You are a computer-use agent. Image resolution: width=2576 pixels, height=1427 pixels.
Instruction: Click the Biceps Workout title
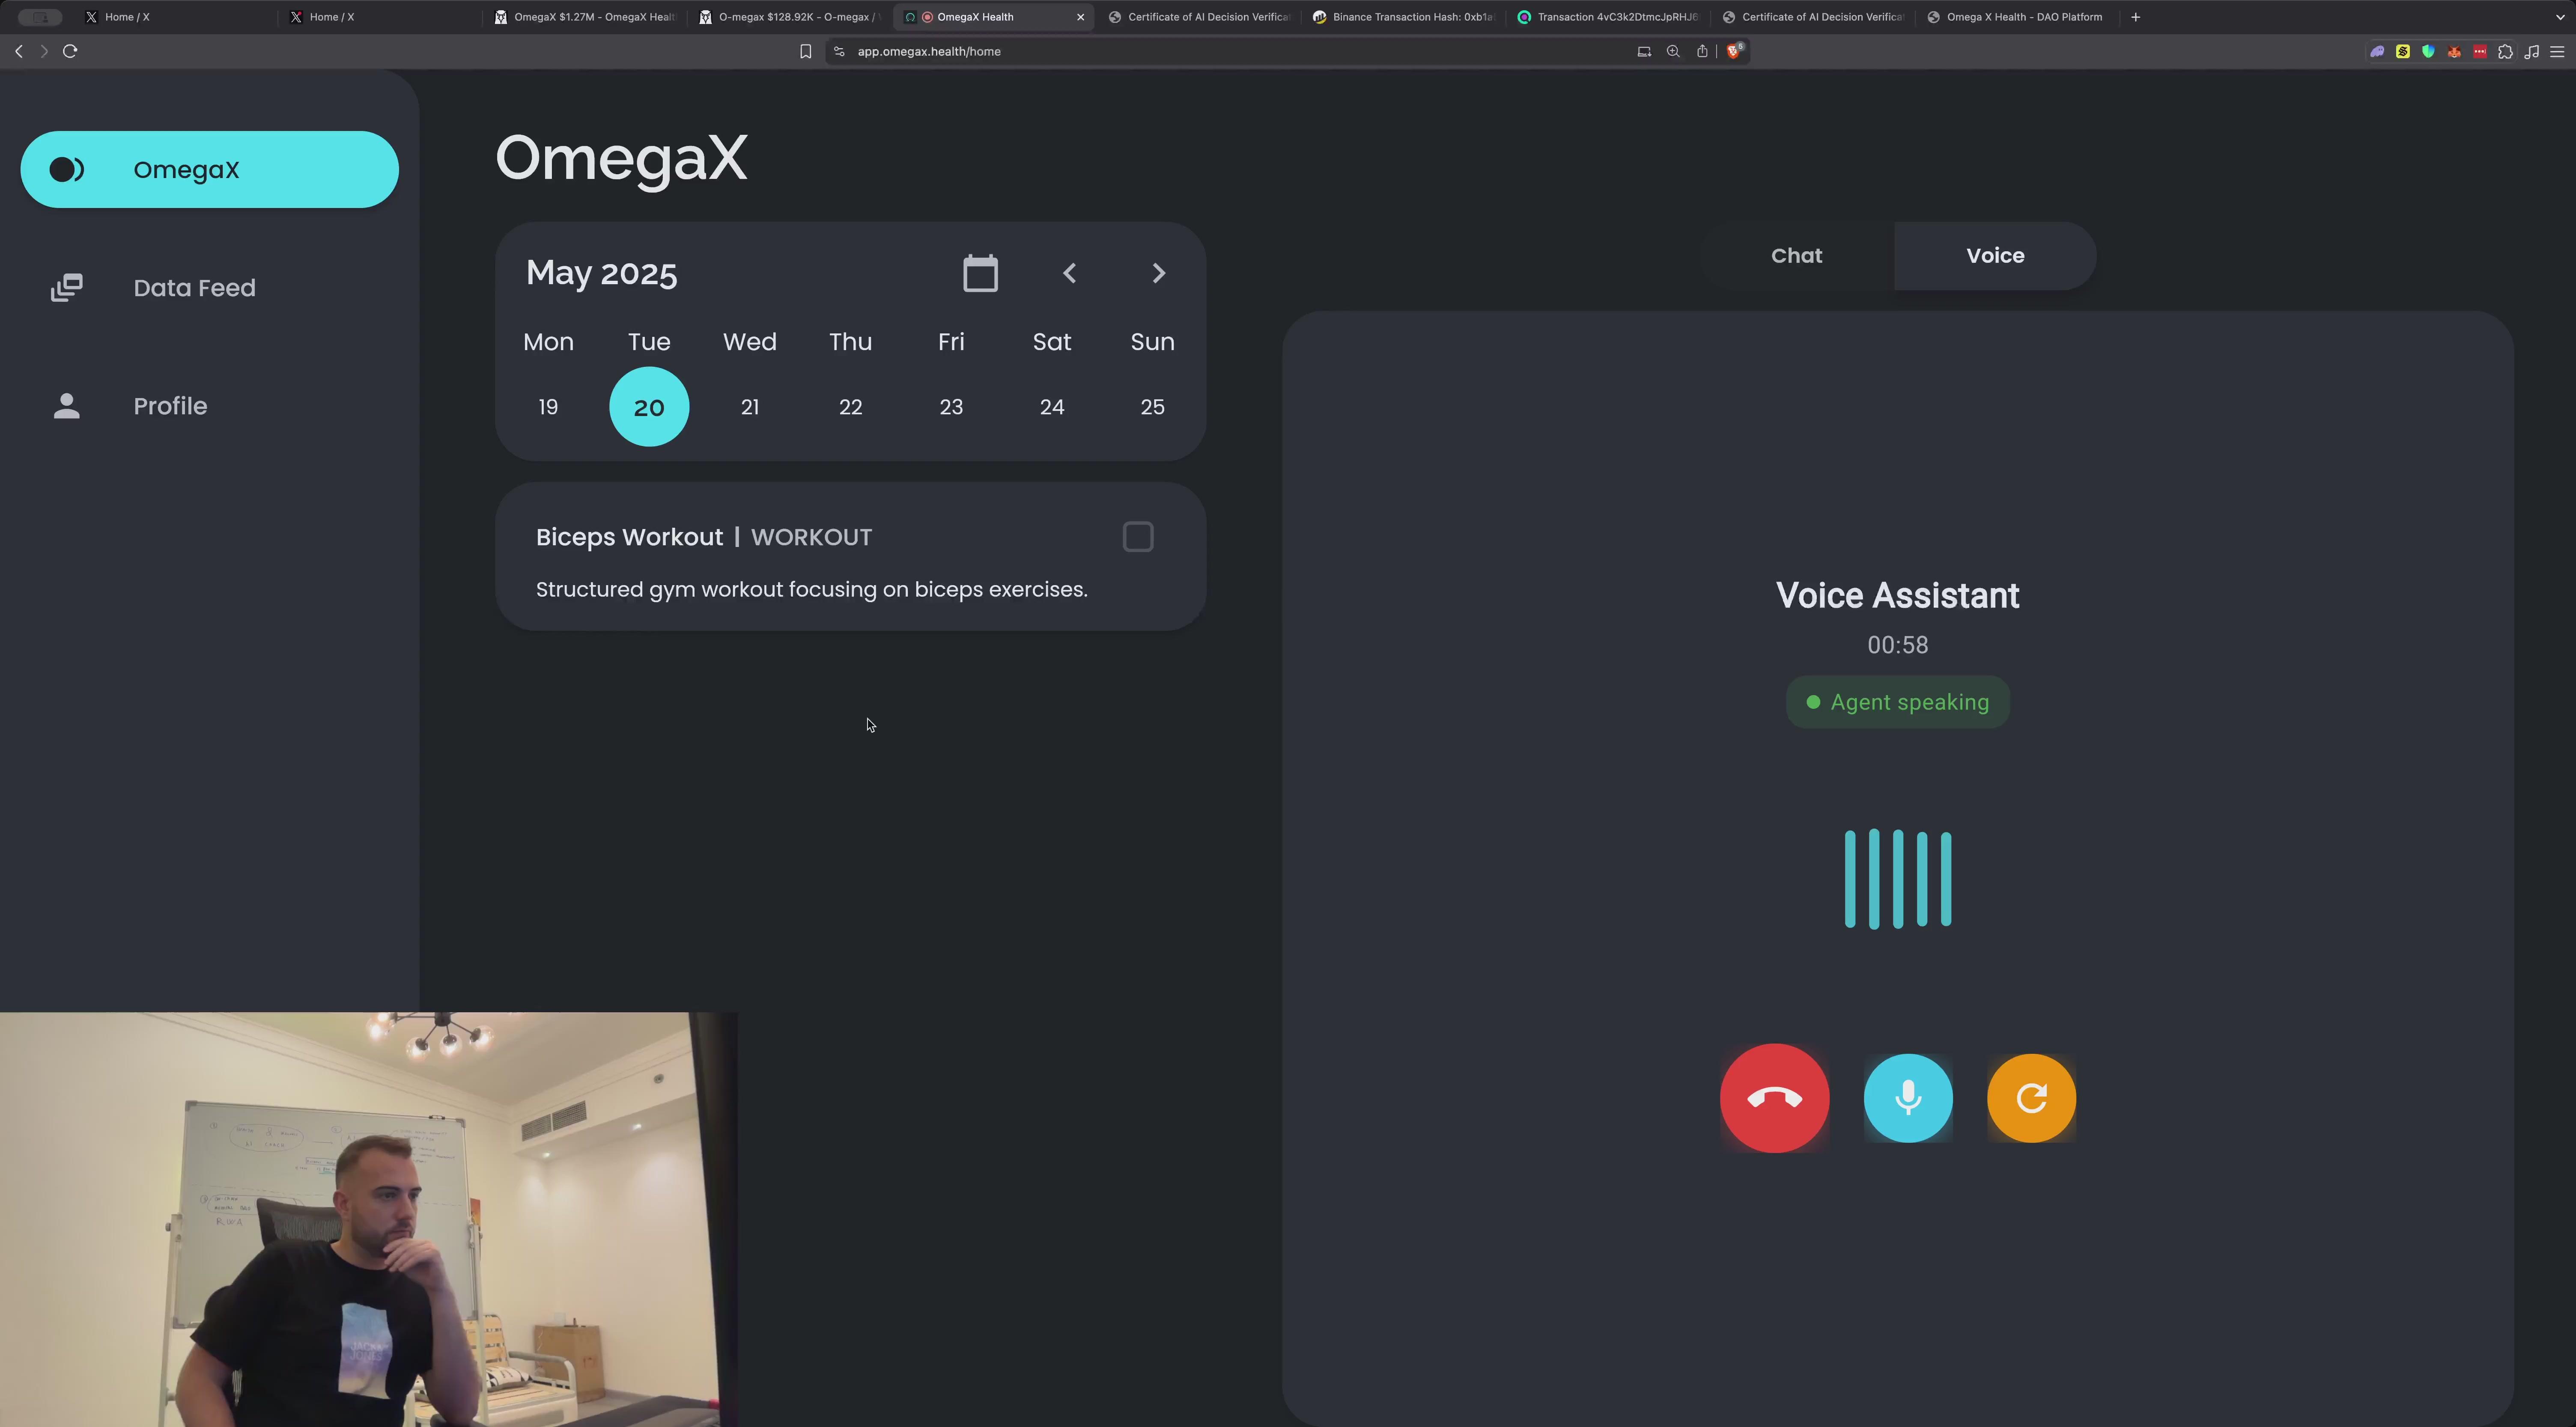pos(629,537)
